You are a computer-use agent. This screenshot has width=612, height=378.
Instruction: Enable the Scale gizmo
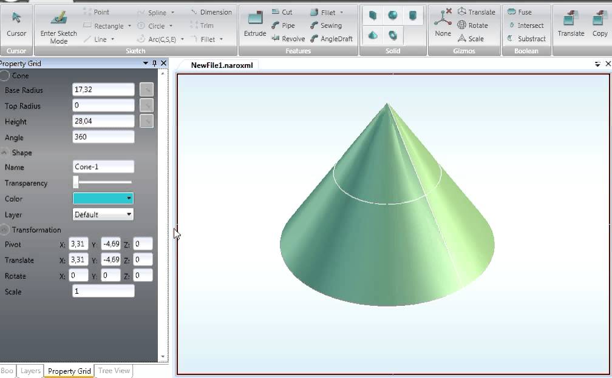pos(471,39)
